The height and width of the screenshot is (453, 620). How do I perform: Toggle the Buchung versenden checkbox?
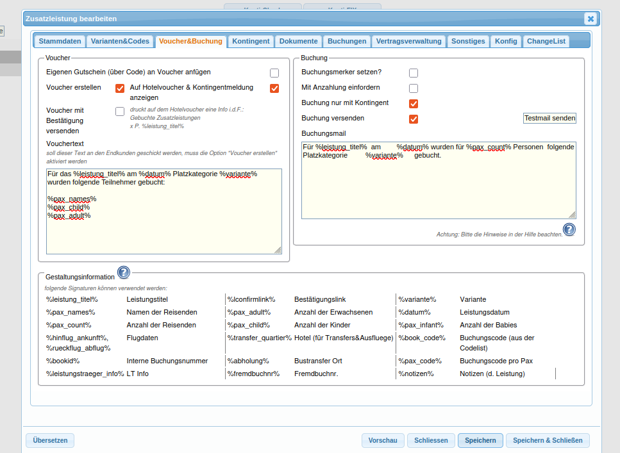pos(414,119)
